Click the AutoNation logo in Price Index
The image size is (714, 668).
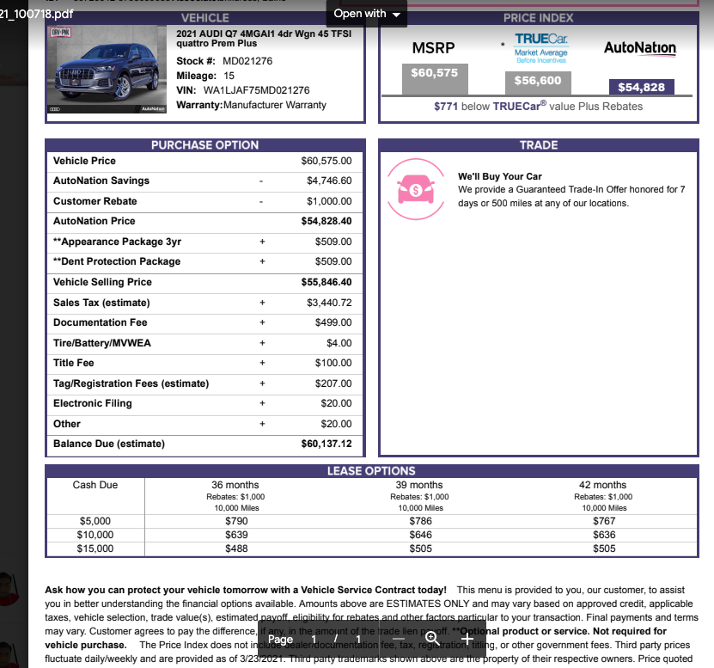[x=640, y=48]
